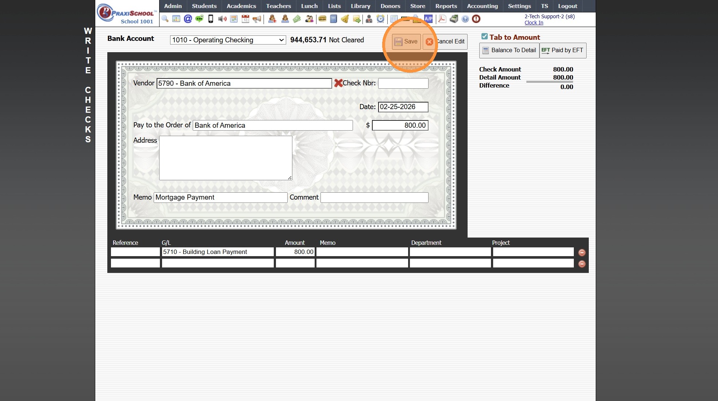
Task: Click the Check Nbr input field
Action: 403,83
